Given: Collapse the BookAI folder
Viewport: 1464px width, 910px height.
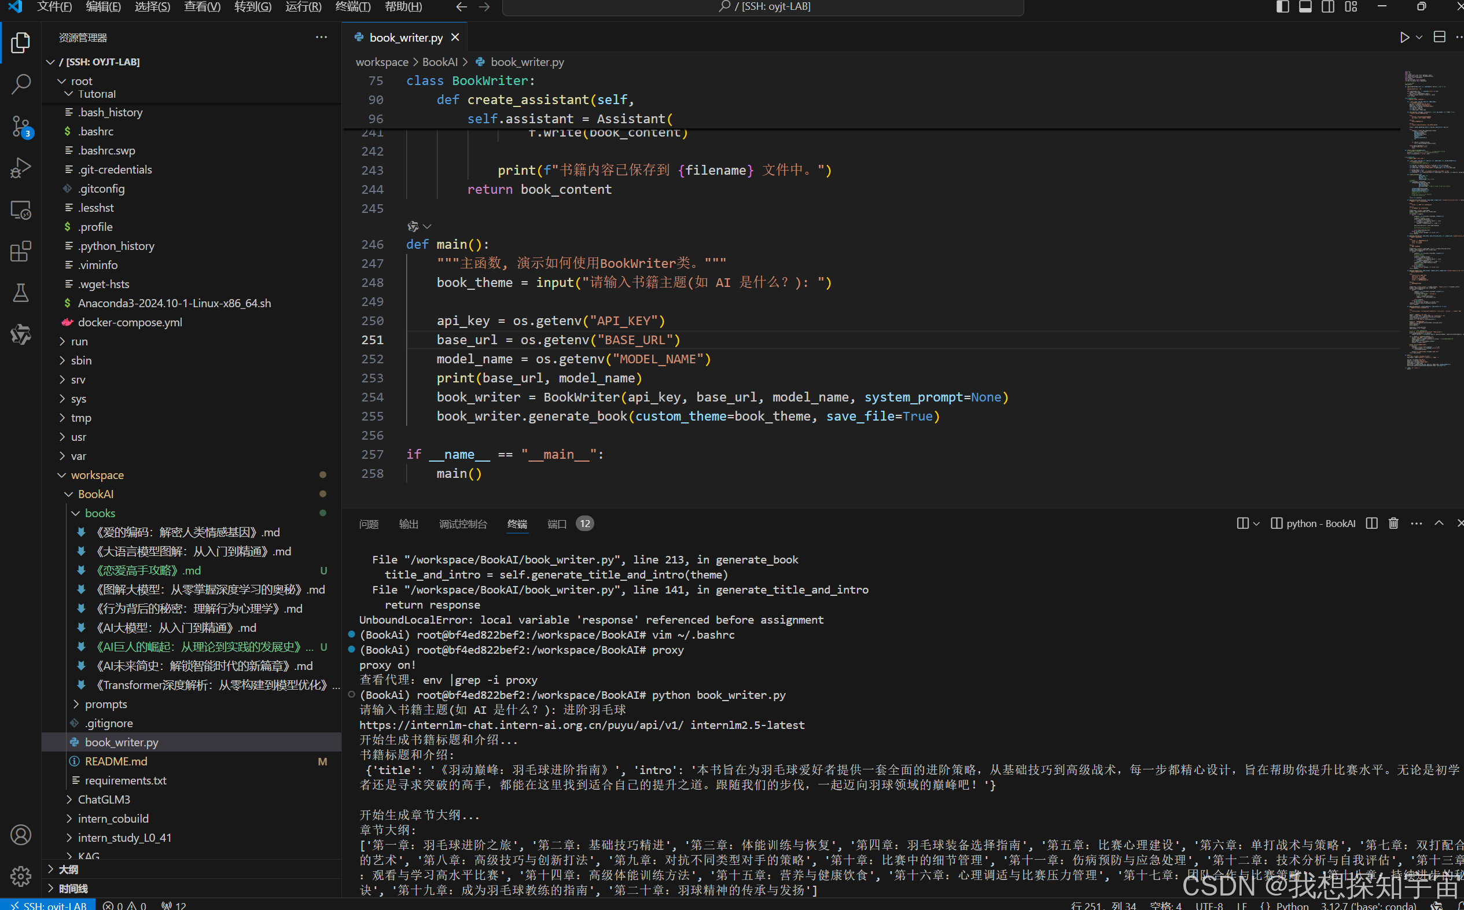Looking at the screenshot, I should point(69,494).
